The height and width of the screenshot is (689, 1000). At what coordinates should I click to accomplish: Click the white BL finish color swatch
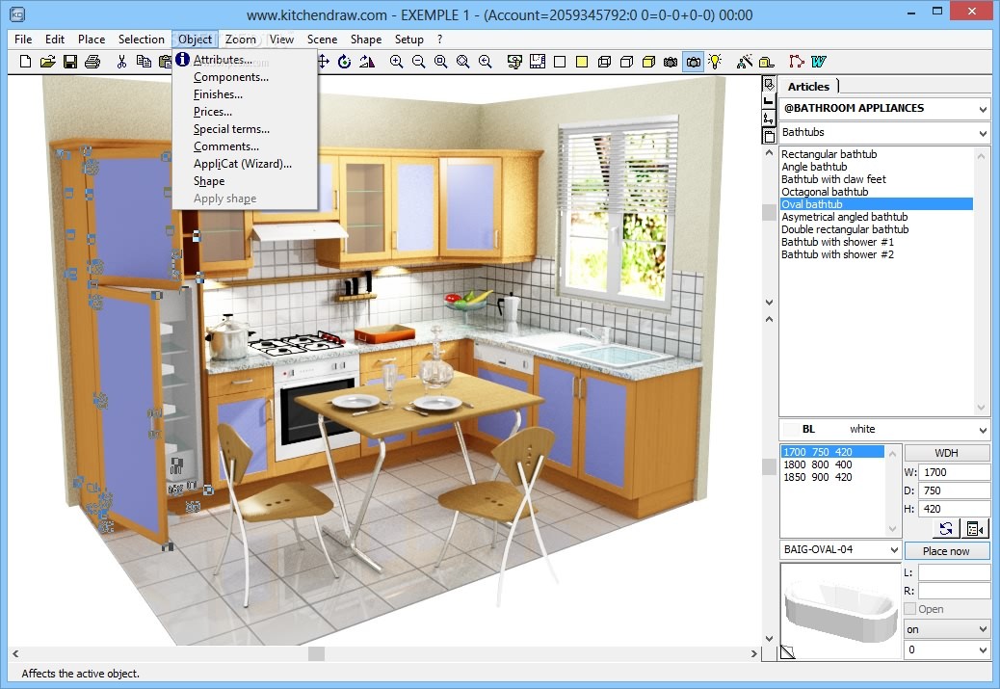791,430
